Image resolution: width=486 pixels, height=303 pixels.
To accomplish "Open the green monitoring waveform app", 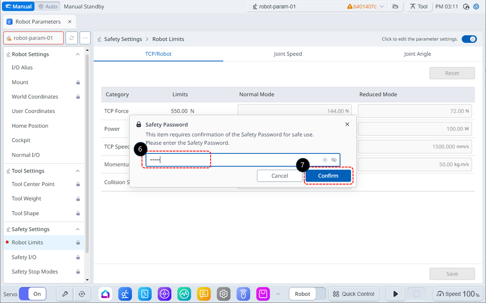I will pos(184,294).
